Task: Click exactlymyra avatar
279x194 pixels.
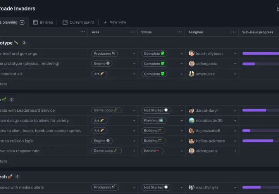Action: click(x=191, y=187)
